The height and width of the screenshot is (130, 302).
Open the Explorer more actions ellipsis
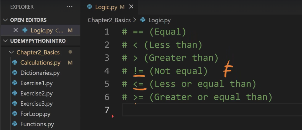pyautogui.click(x=69, y=7)
